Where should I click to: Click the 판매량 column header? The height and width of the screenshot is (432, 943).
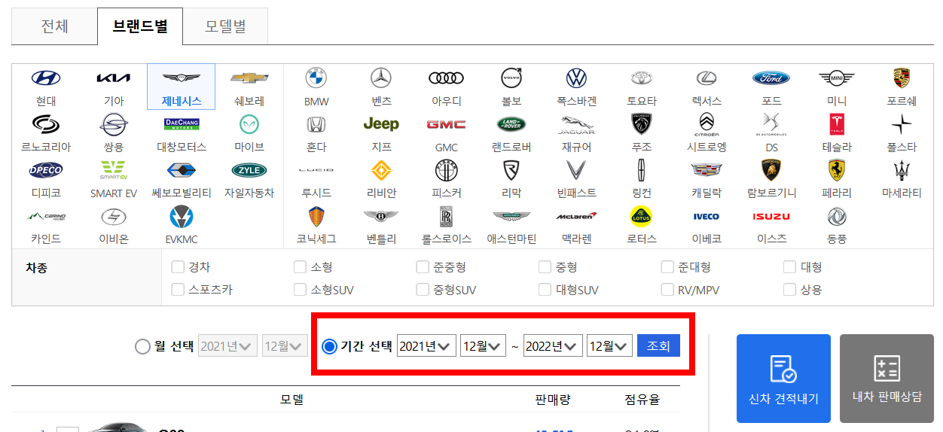(x=553, y=400)
